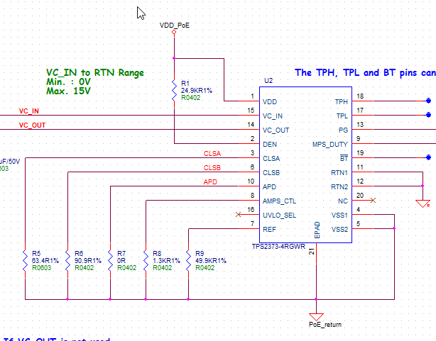Image resolution: width=436 pixels, height=341 pixels.
Task: Select the red CLSA net label
Action: click(x=212, y=154)
